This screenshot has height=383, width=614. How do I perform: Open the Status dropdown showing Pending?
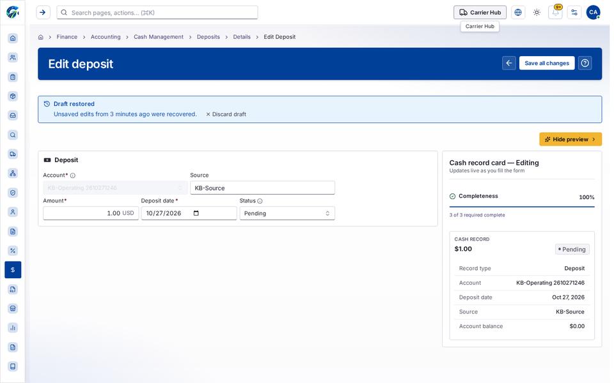(x=287, y=213)
